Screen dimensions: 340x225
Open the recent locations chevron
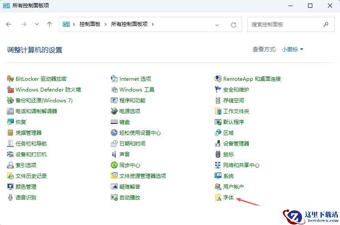[x=37, y=24]
